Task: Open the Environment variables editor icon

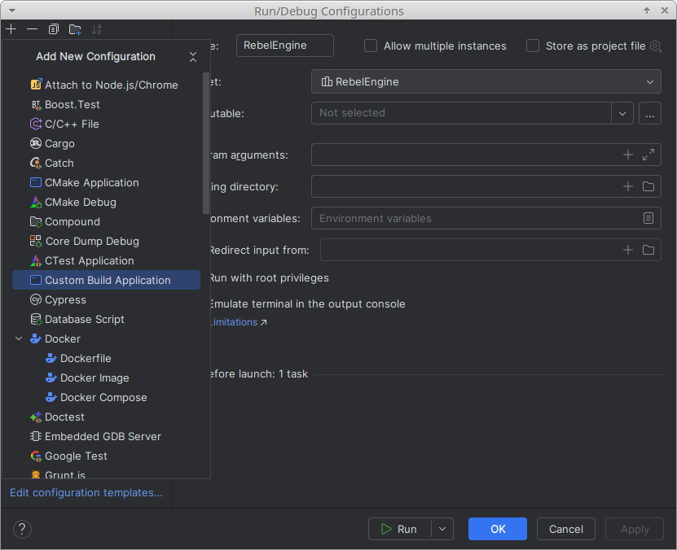Action: [x=648, y=219]
